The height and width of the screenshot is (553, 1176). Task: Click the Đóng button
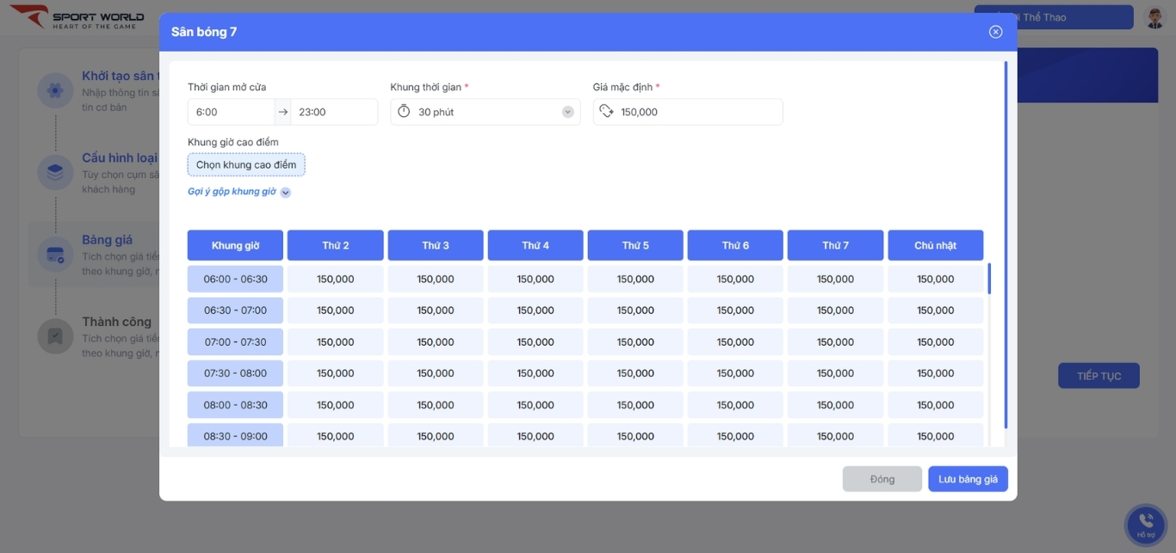[x=882, y=479]
